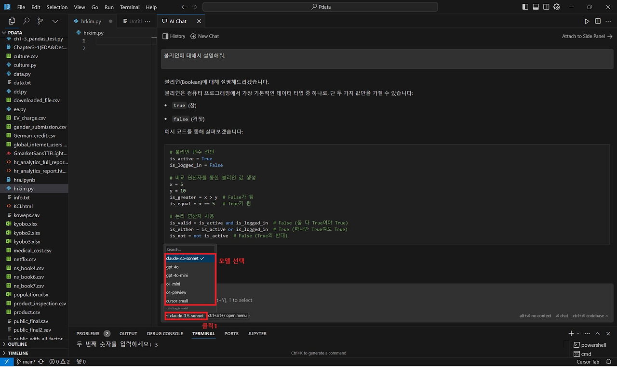Expand the TIMELINE section
Viewport: 617px width, 367px height.
34,353
